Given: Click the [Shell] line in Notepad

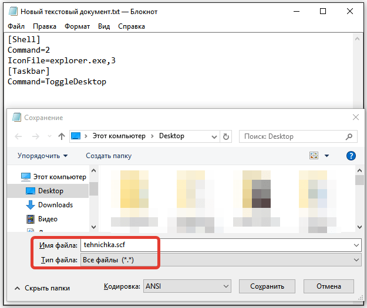Looking at the screenshot, I should 24,39.
